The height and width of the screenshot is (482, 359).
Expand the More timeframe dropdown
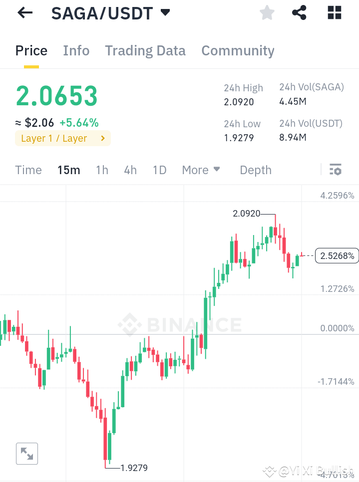click(x=201, y=170)
